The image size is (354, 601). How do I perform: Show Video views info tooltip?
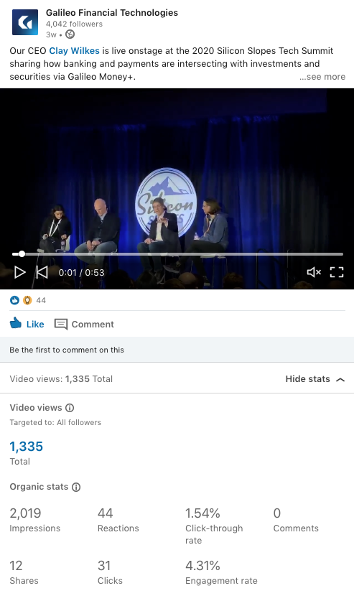point(70,408)
